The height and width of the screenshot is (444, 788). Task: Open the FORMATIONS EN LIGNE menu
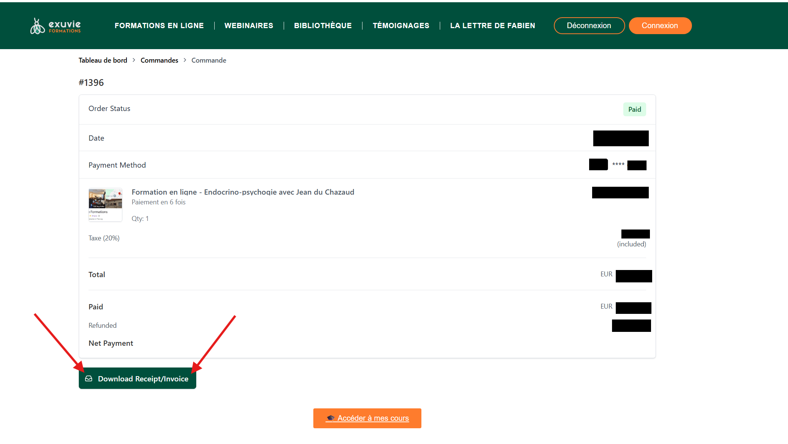(159, 25)
